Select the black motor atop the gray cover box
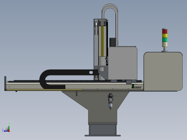Viewport: 187px width, 140px height. point(113,42)
